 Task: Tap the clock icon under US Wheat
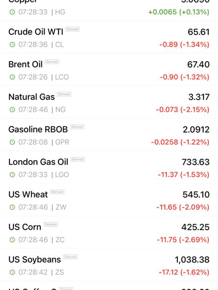pos(12,207)
